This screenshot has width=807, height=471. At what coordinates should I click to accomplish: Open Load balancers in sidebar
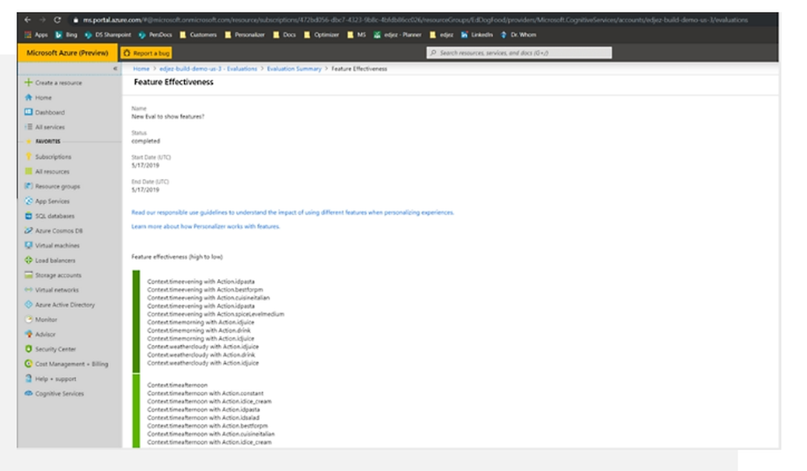point(50,261)
